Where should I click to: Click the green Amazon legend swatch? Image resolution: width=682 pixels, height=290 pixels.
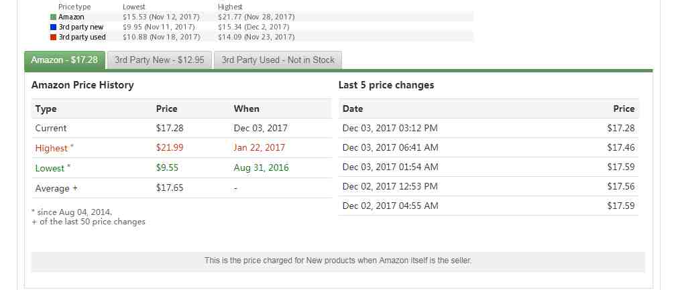[x=54, y=17]
